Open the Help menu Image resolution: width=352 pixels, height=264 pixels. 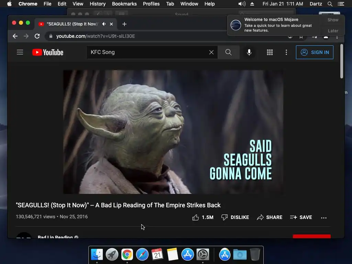coord(209,4)
